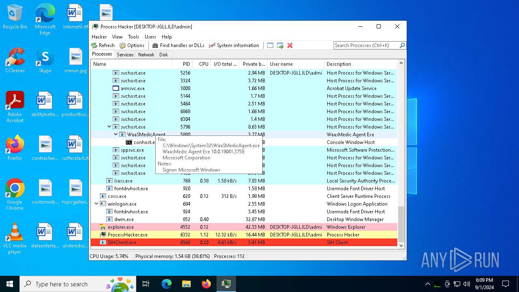Image resolution: width=519 pixels, height=292 pixels.
Task: Sort by Description column header
Action: click(x=361, y=64)
